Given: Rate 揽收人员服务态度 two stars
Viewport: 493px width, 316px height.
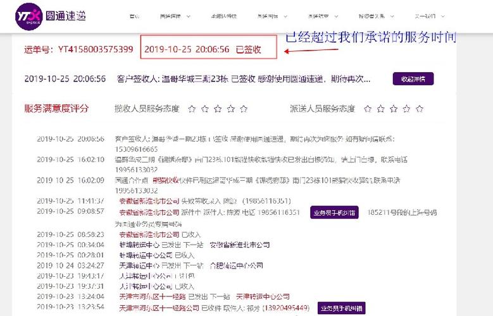Looking at the screenshot, I should [204, 109].
